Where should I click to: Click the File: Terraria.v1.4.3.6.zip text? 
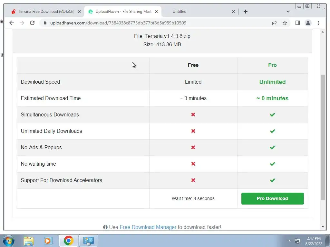pyautogui.click(x=162, y=36)
